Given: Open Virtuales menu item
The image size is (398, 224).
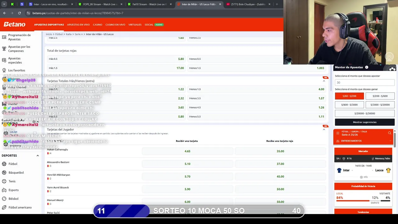Looking at the screenshot, I should coord(135,25).
